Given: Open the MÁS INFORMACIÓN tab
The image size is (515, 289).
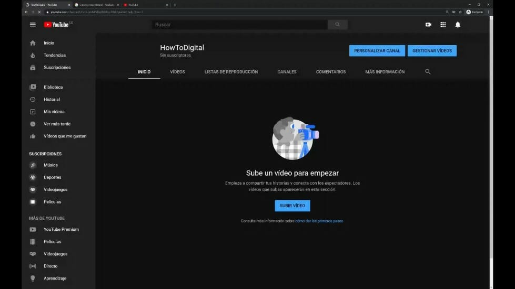Looking at the screenshot, I should [x=385, y=72].
